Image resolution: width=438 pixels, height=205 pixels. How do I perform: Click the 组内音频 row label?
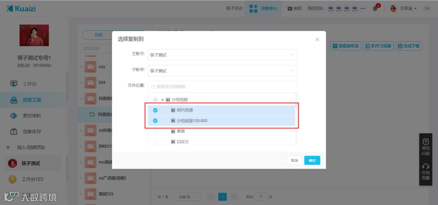point(185,110)
